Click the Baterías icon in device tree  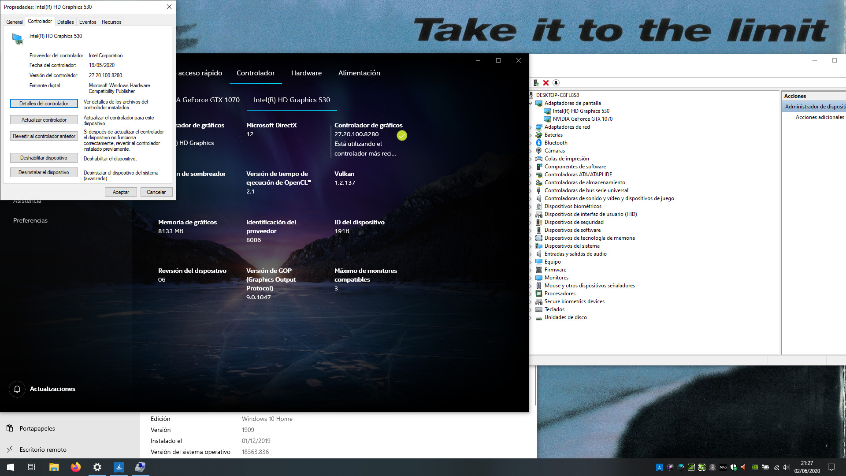click(538, 135)
